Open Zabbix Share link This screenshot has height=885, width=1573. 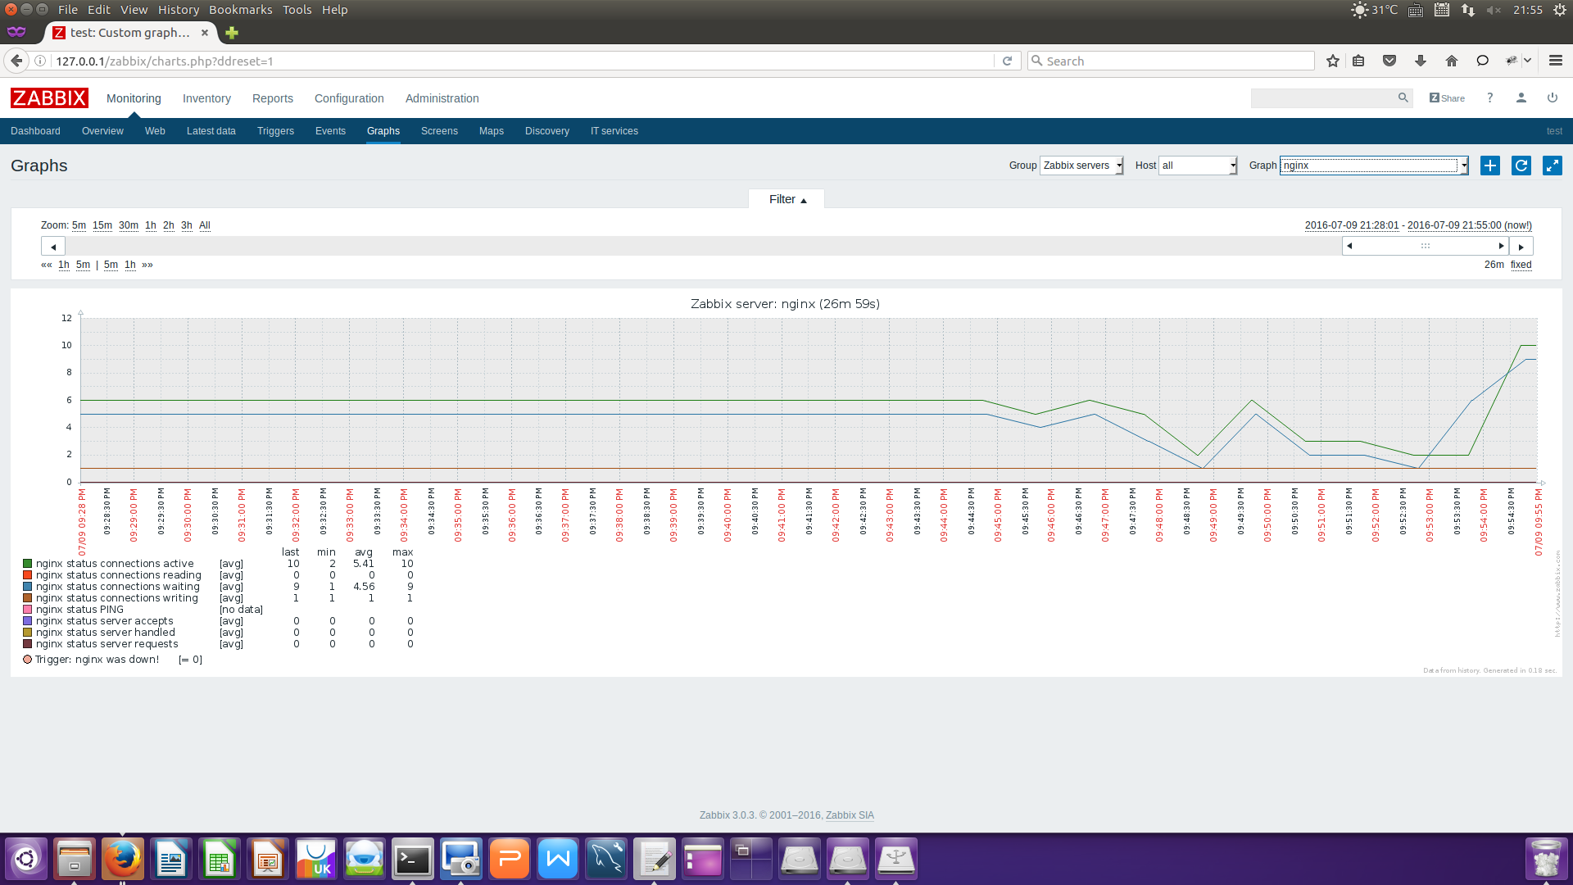(x=1447, y=98)
